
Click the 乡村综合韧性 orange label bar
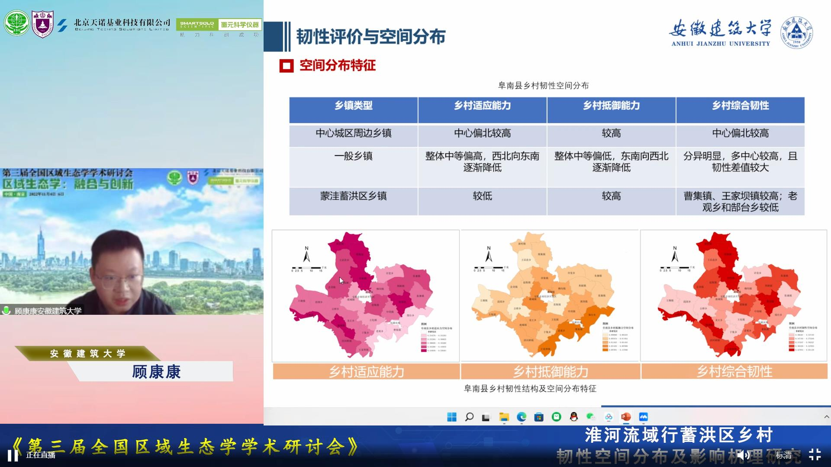[734, 371]
